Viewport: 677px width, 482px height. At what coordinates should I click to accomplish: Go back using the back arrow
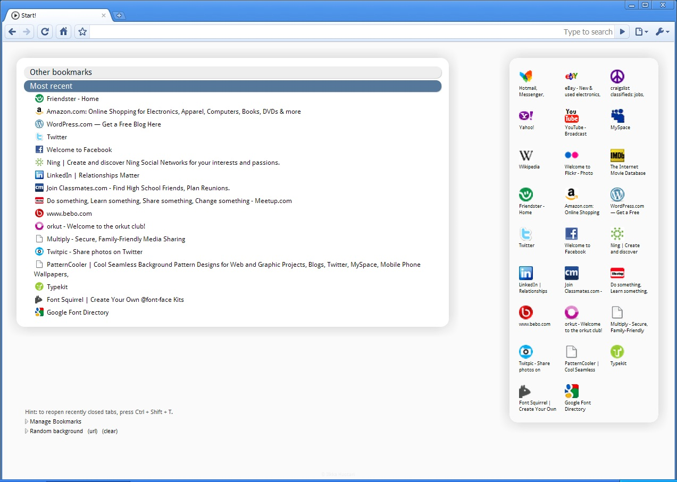12,32
